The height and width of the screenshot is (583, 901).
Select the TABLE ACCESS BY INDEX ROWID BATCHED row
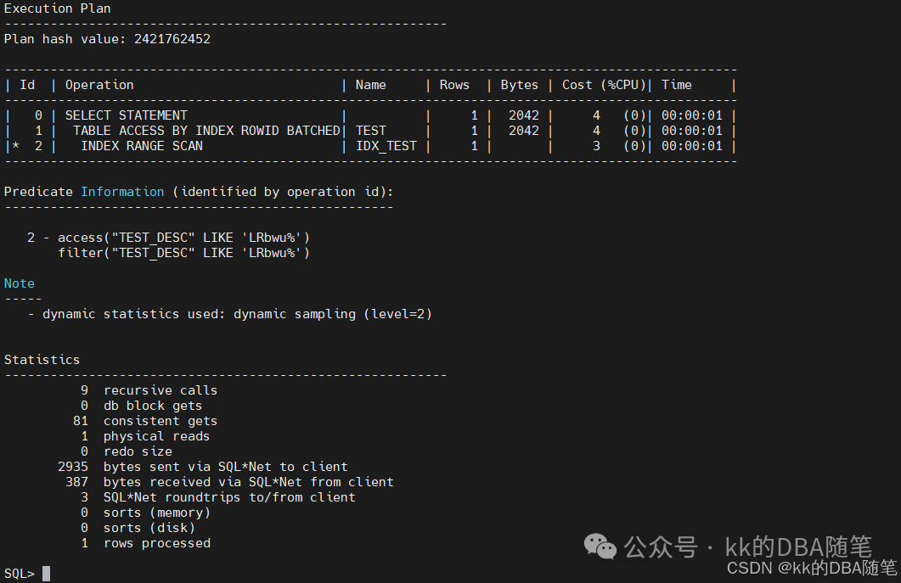click(x=206, y=131)
